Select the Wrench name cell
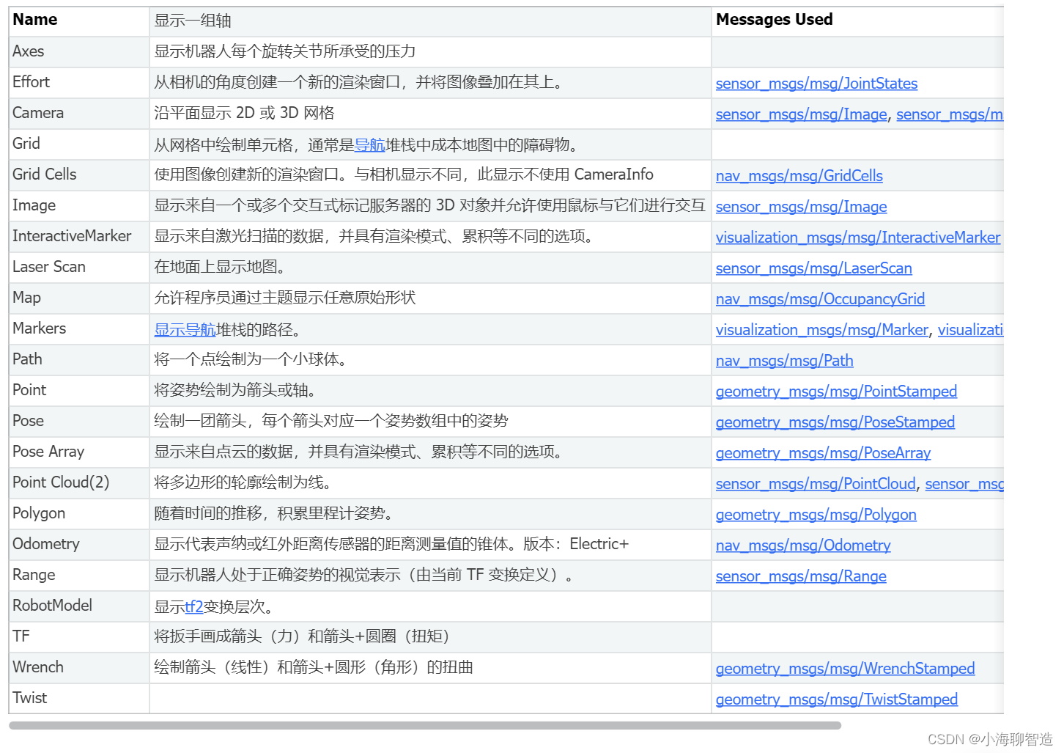Viewport: 1064px width, 753px height. pyautogui.click(x=79, y=668)
